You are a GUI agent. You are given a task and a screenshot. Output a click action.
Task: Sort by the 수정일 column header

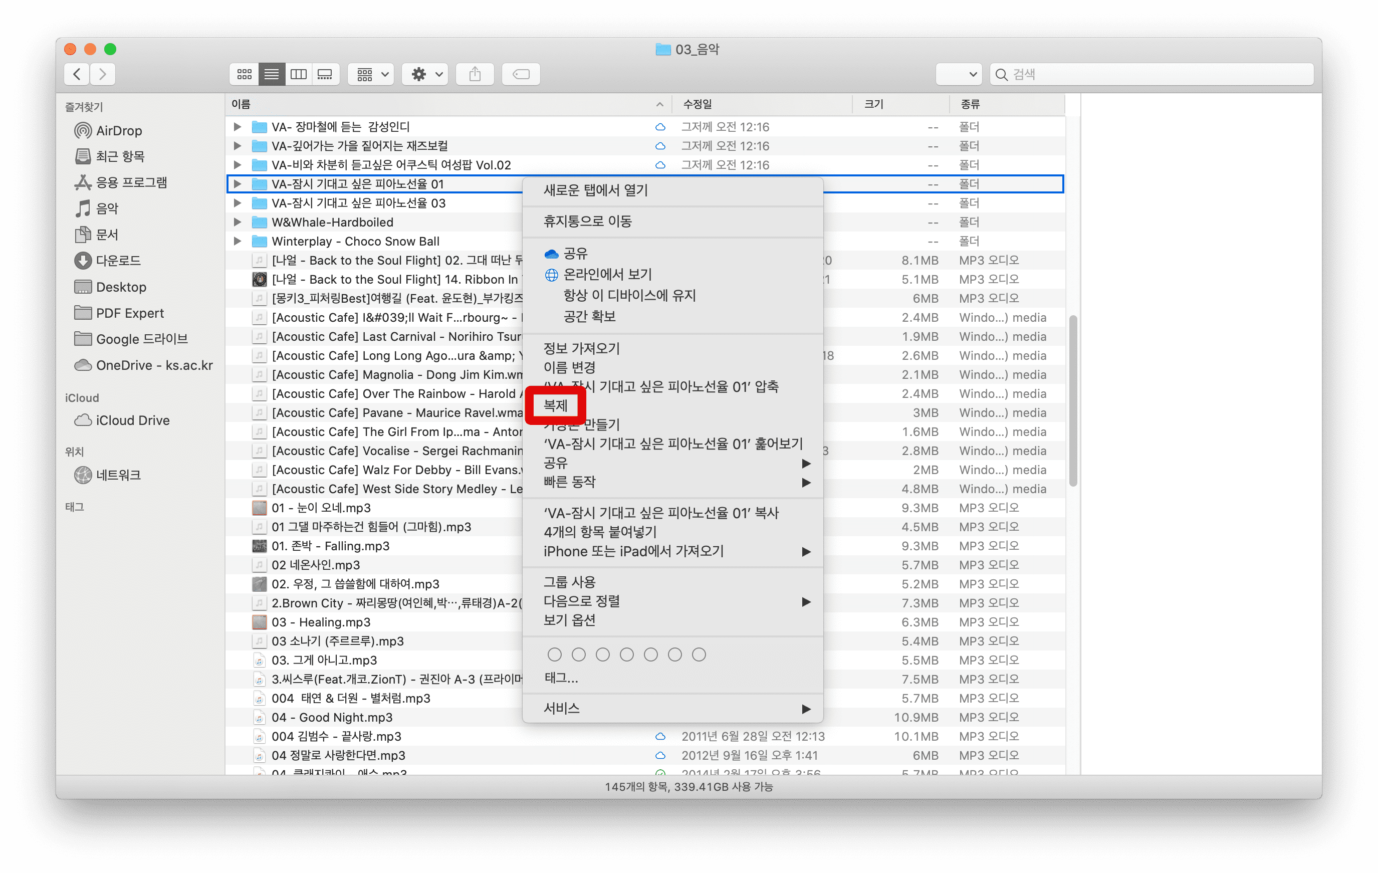[697, 104]
